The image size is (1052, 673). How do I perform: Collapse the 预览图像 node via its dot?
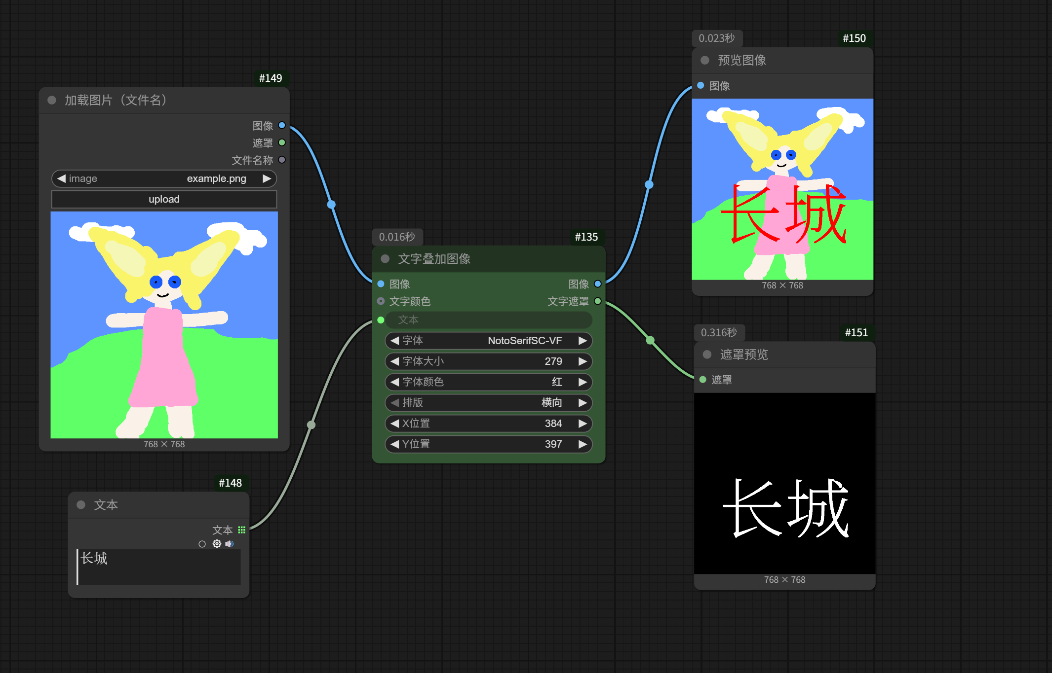pos(705,60)
